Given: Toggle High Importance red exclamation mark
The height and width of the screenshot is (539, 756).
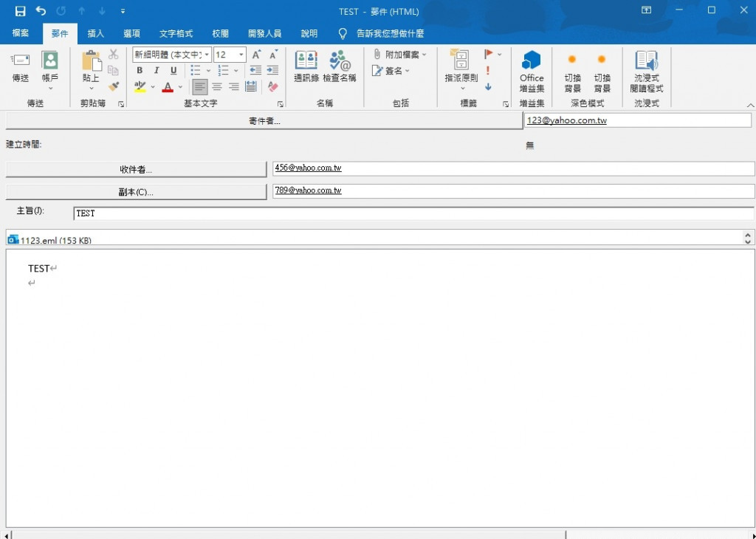Looking at the screenshot, I should [488, 70].
